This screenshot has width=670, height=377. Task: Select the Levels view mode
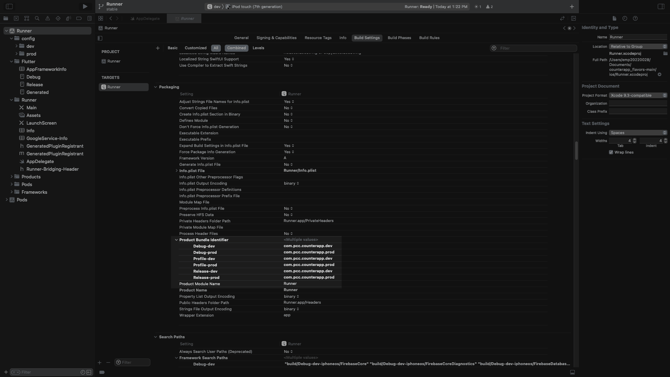[x=258, y=48]
